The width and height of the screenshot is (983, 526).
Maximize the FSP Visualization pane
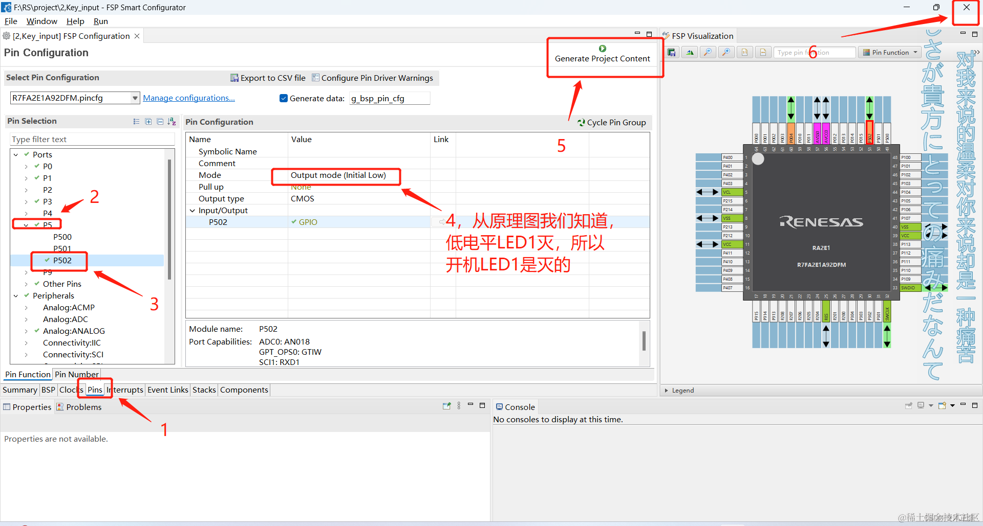(x=975, y=34)
